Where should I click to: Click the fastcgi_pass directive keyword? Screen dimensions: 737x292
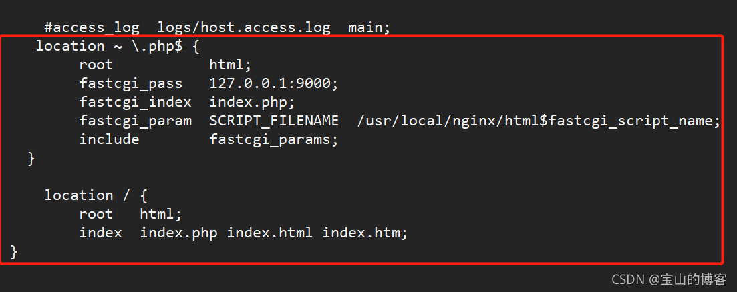tap(131, 84)
